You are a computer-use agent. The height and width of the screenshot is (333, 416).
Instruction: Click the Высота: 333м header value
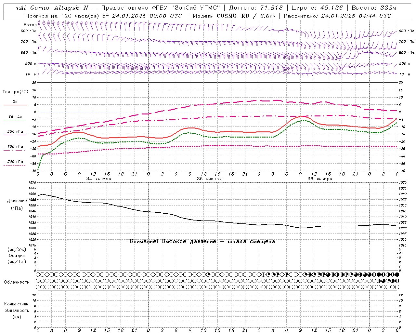click(374, 8)
